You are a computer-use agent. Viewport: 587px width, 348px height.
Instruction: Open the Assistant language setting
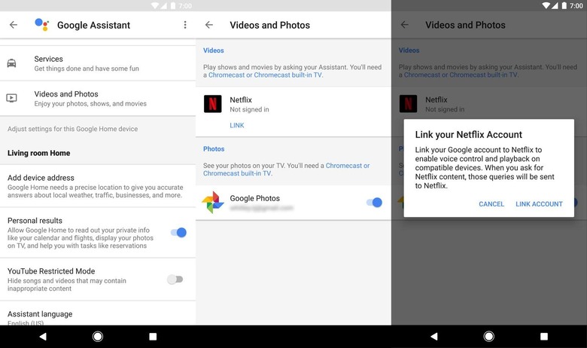pos(98,314)
